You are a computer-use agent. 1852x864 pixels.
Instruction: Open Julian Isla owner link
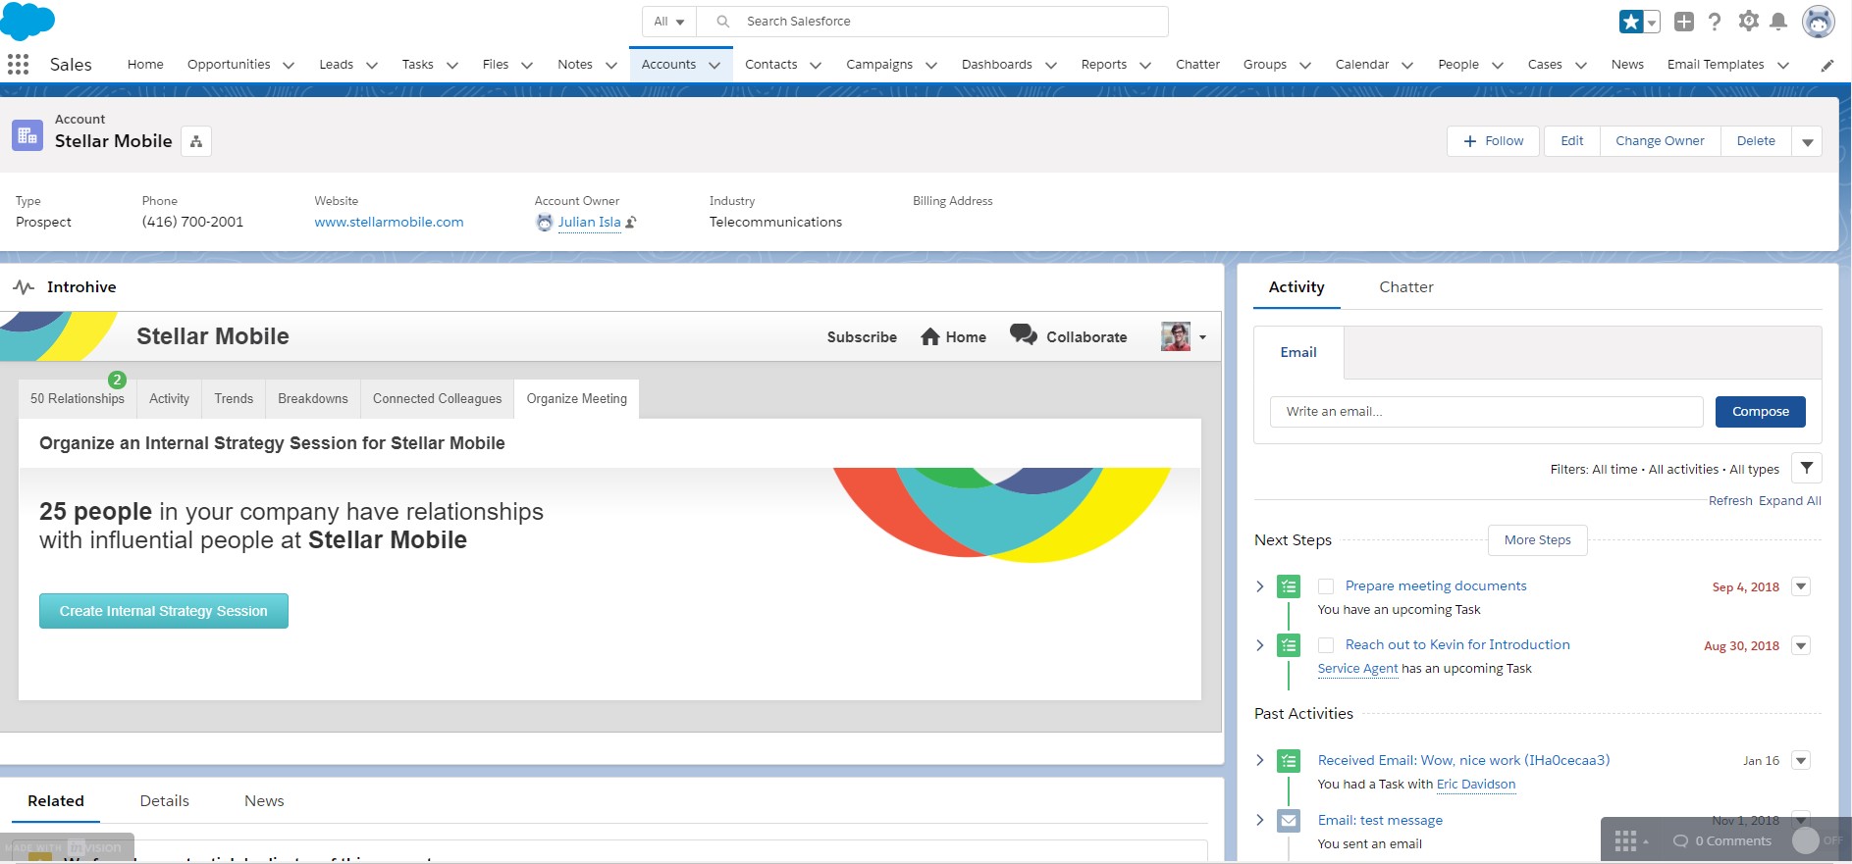(x=590, y=223)
